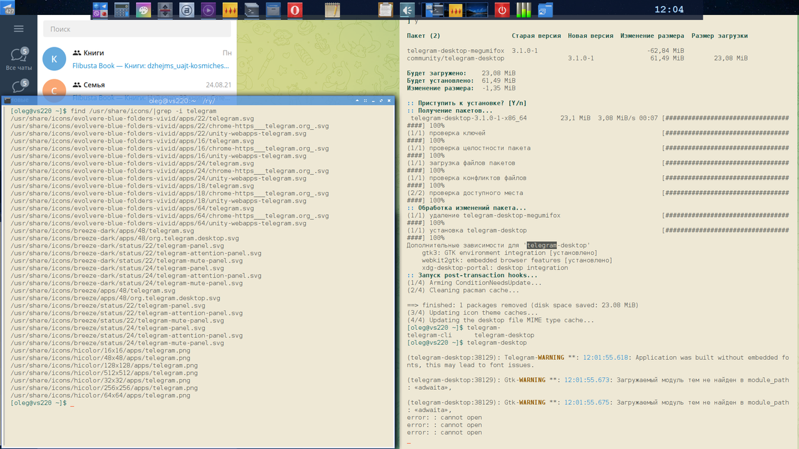
Task: Click the highlighted "telegram" word in background terminal
Action: (542, 246)
